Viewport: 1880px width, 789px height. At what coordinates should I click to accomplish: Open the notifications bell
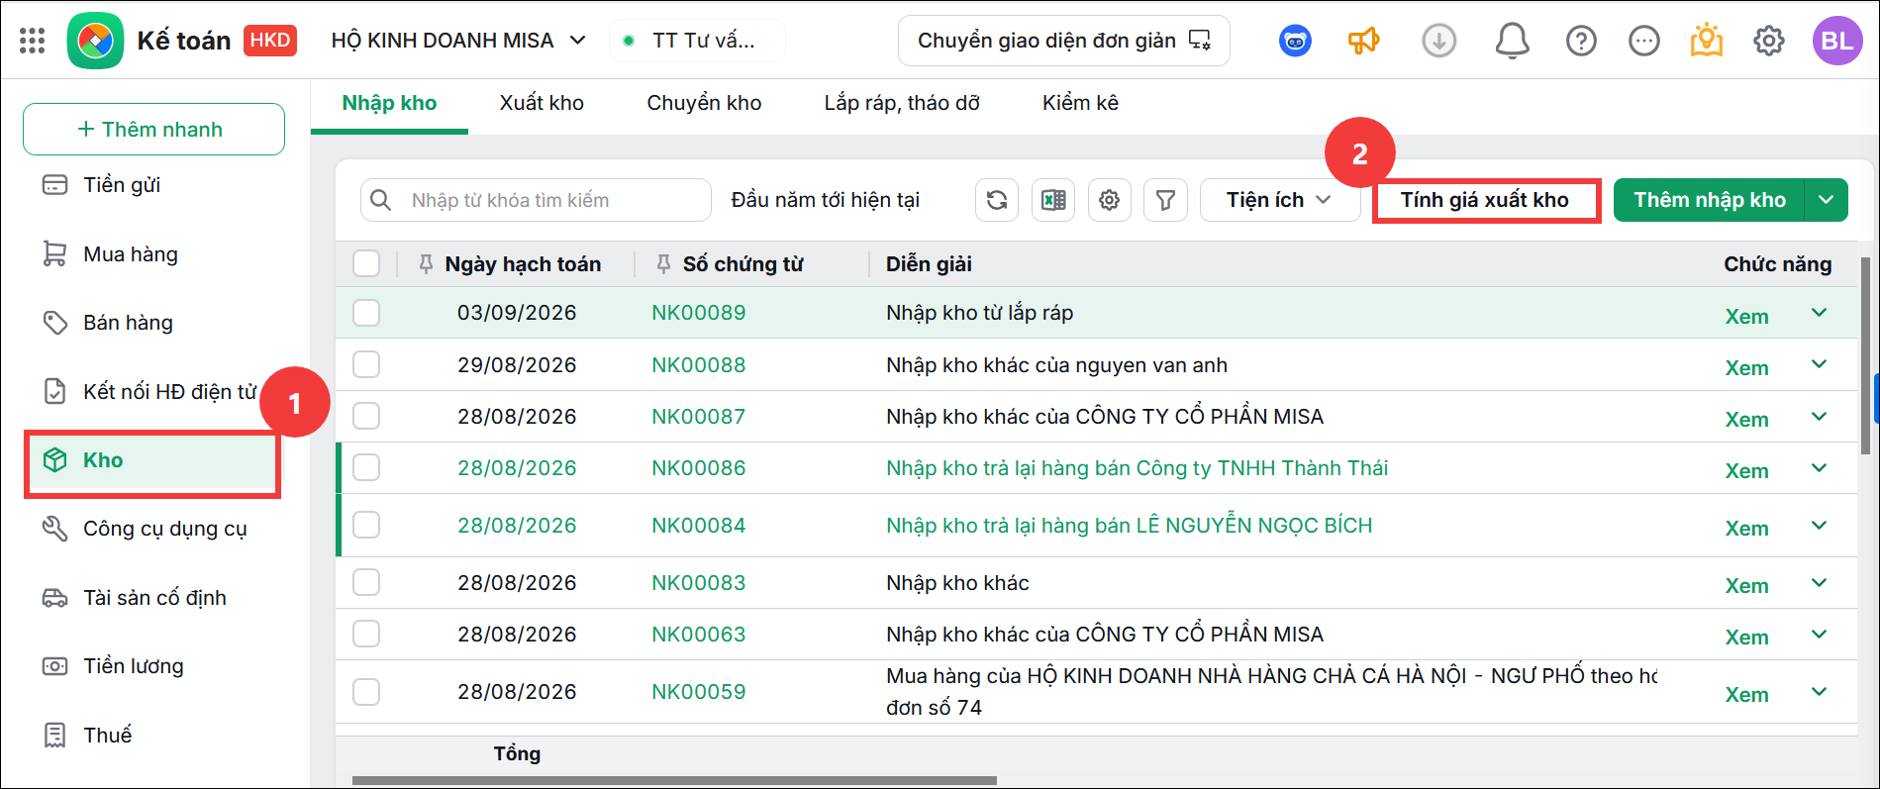tap(1512, 41)
